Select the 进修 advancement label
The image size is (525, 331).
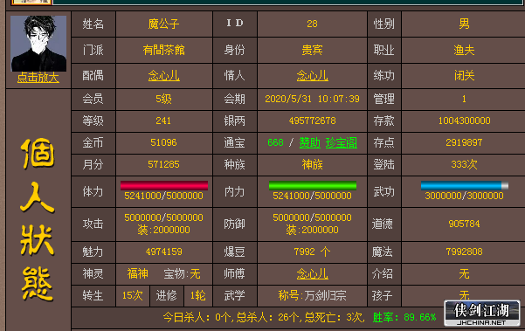[166, 295]
